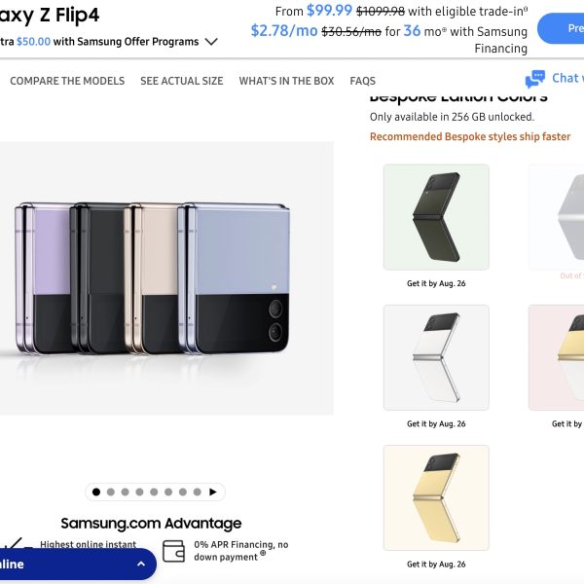Go to See Actual Size section

181,81
